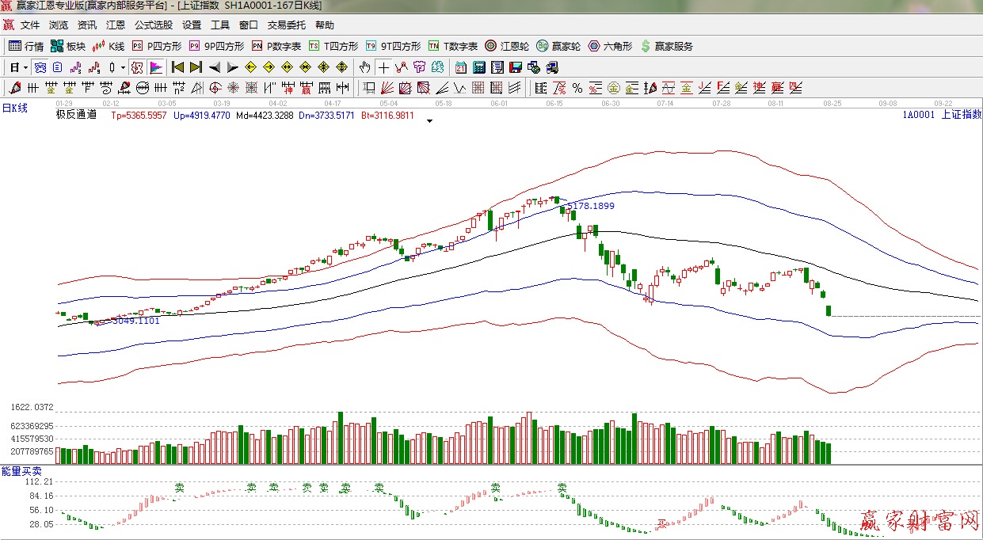Toggle the highlighted colored flag indicator button
This screenshot has height=540, width=983.
pyautogui.click(x=156, y=67)
